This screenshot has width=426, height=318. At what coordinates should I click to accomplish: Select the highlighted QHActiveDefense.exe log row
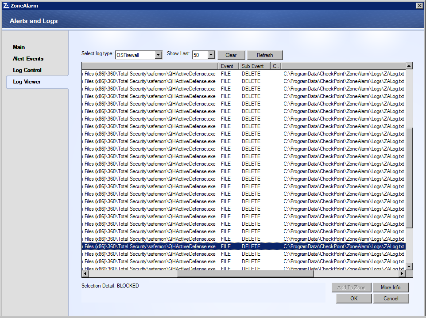coord(244,246)
